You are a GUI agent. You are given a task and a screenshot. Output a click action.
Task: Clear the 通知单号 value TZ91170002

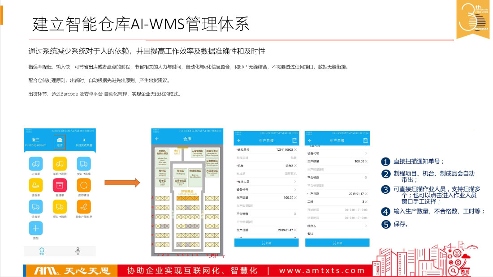(x=295, y=149)
